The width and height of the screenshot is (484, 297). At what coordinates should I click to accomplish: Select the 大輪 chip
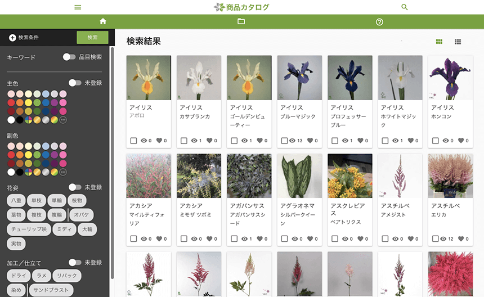pos(87,229)
